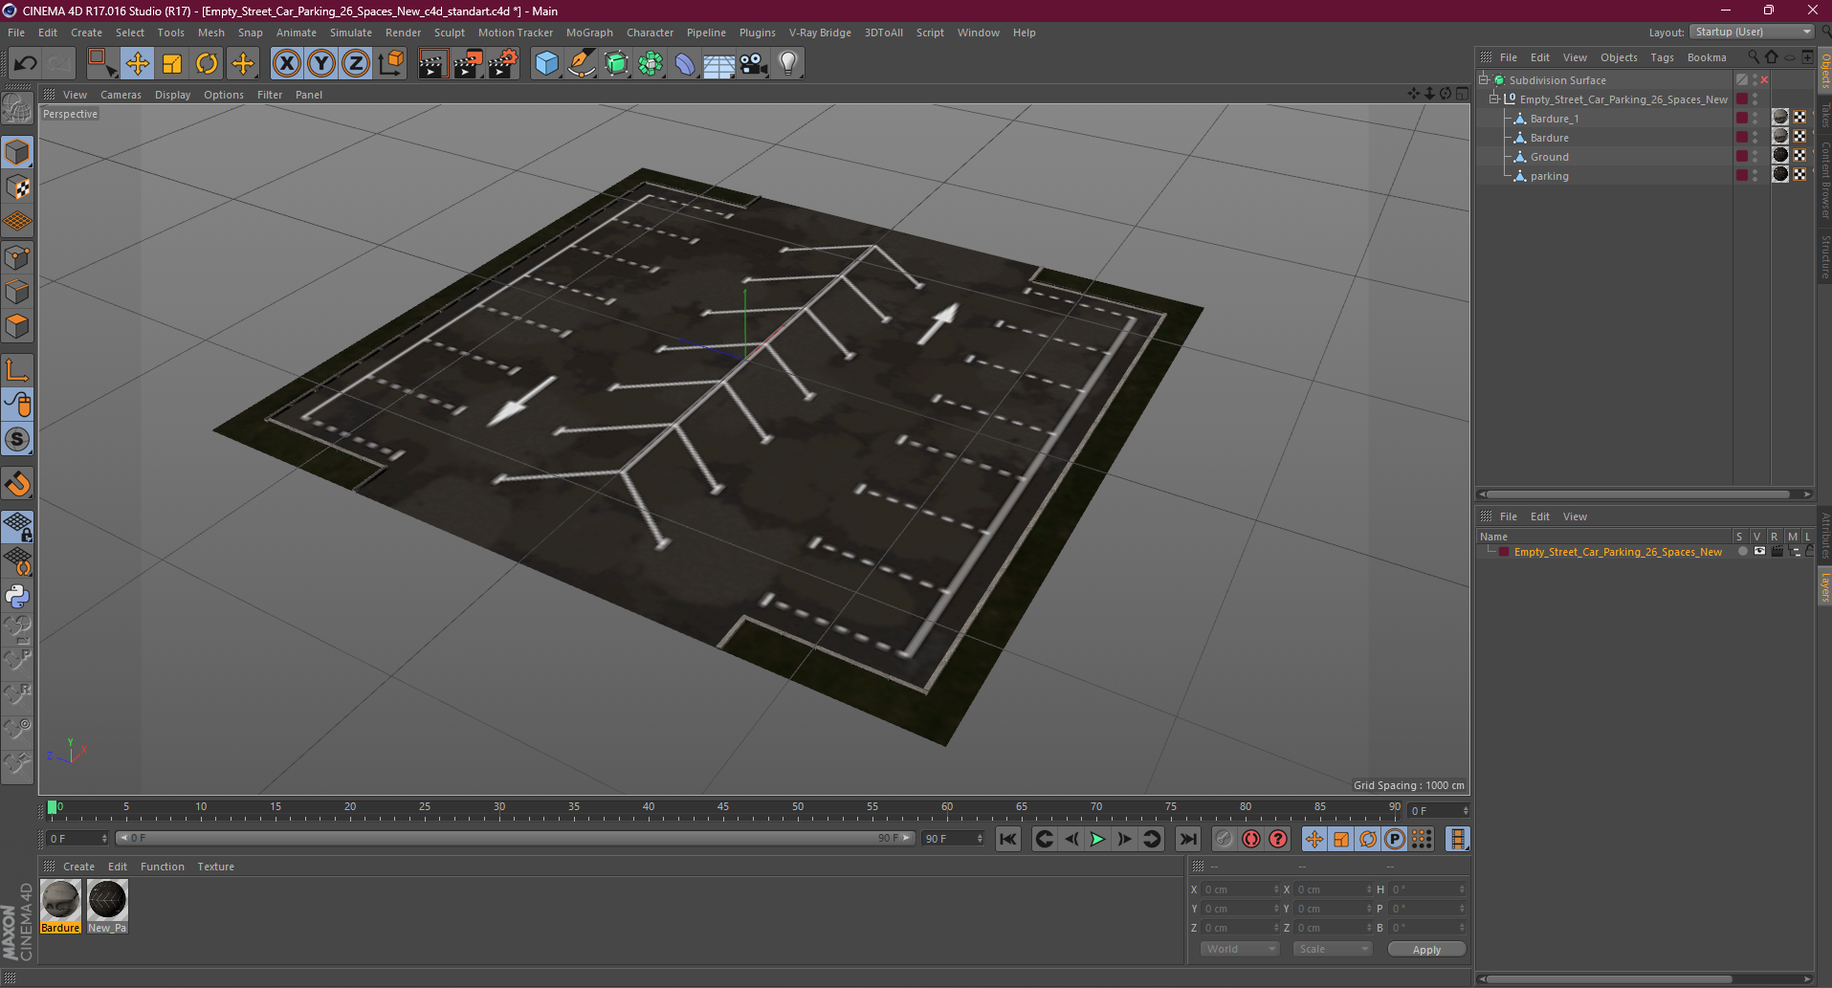Click the object manager horizontal scrollbar

(x=1640, y=494)
